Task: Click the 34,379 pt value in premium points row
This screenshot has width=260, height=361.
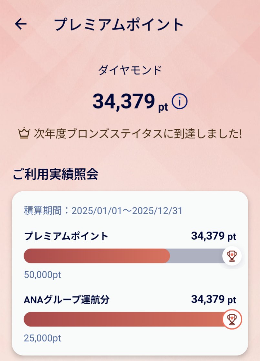Action: 214,236
